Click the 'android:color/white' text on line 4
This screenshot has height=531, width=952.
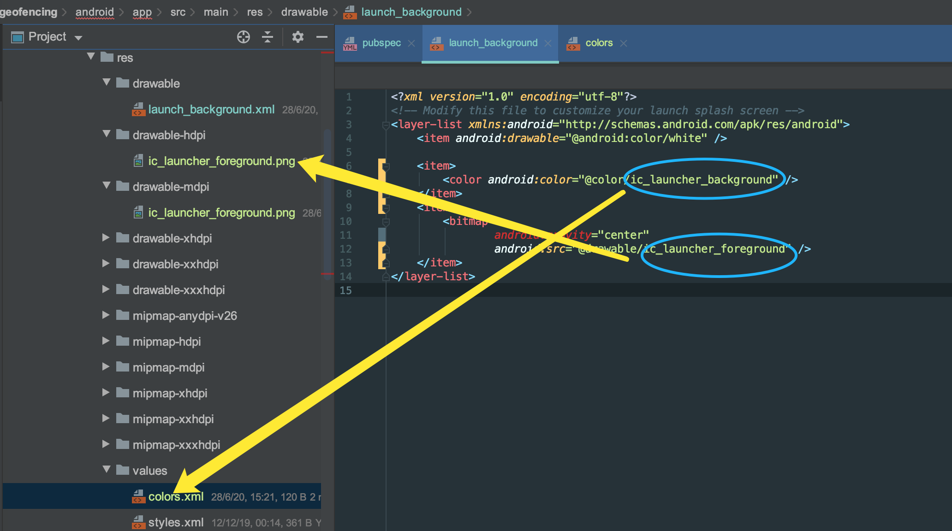639,138
